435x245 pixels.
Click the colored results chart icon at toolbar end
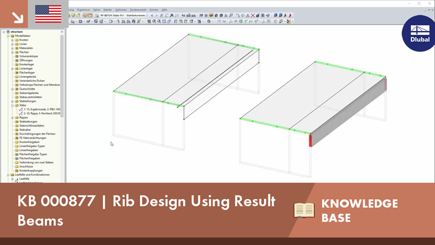point(289,21)
